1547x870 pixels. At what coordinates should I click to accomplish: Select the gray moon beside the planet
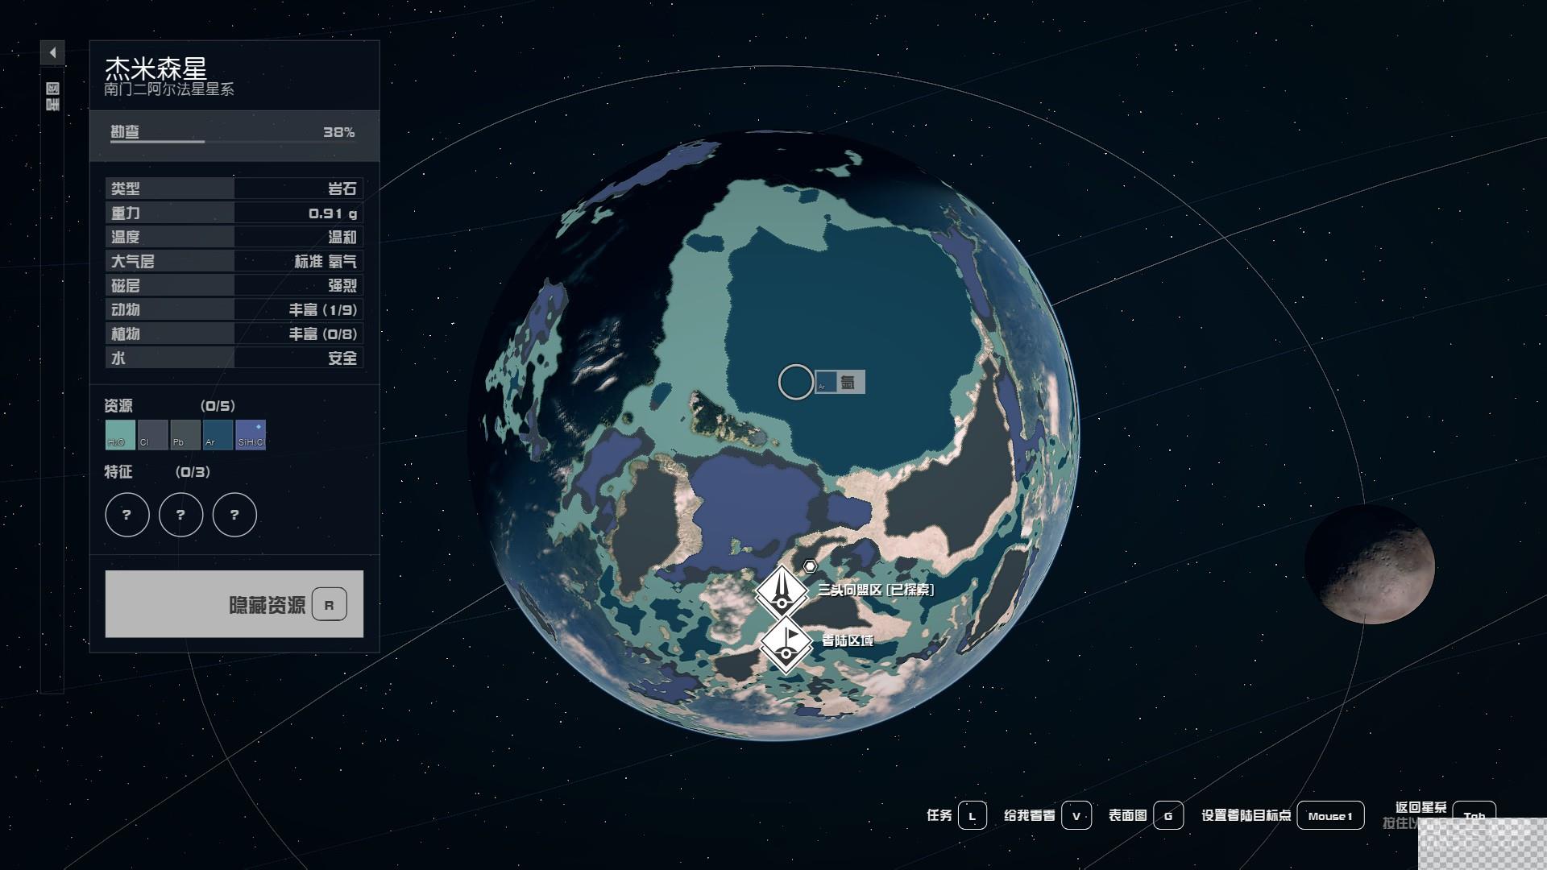pos(1370,565)
